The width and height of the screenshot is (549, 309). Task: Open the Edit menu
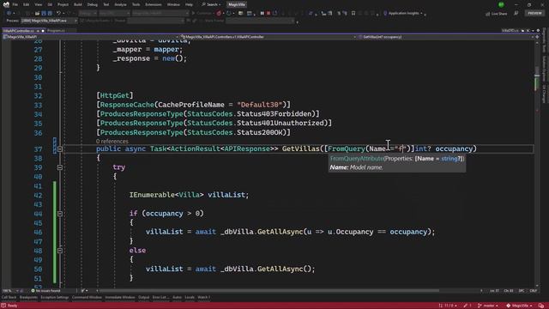click(x=27, y=4)
